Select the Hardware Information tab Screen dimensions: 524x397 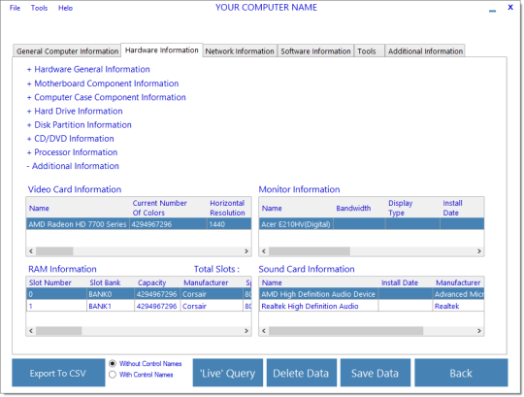162,50
